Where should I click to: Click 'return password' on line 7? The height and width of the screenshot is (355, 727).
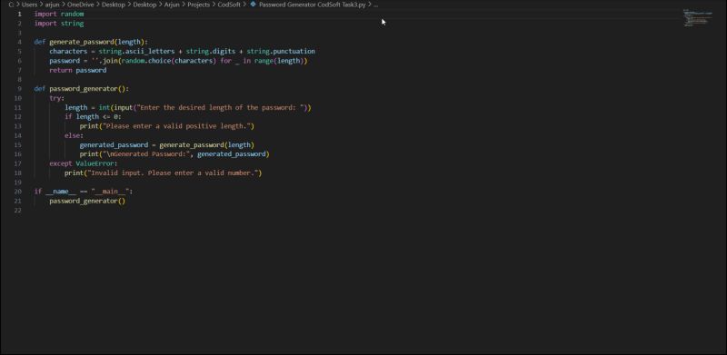click(x=78, y=70)
